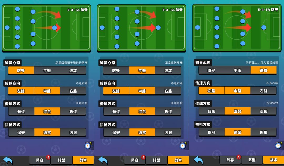Toggle 左路 passing direction in left panel

[x=21, y=91]
